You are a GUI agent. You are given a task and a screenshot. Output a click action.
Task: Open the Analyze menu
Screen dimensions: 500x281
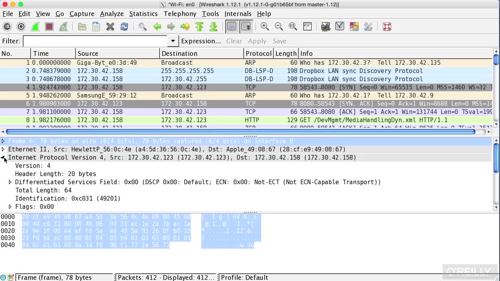pos(112,14)
